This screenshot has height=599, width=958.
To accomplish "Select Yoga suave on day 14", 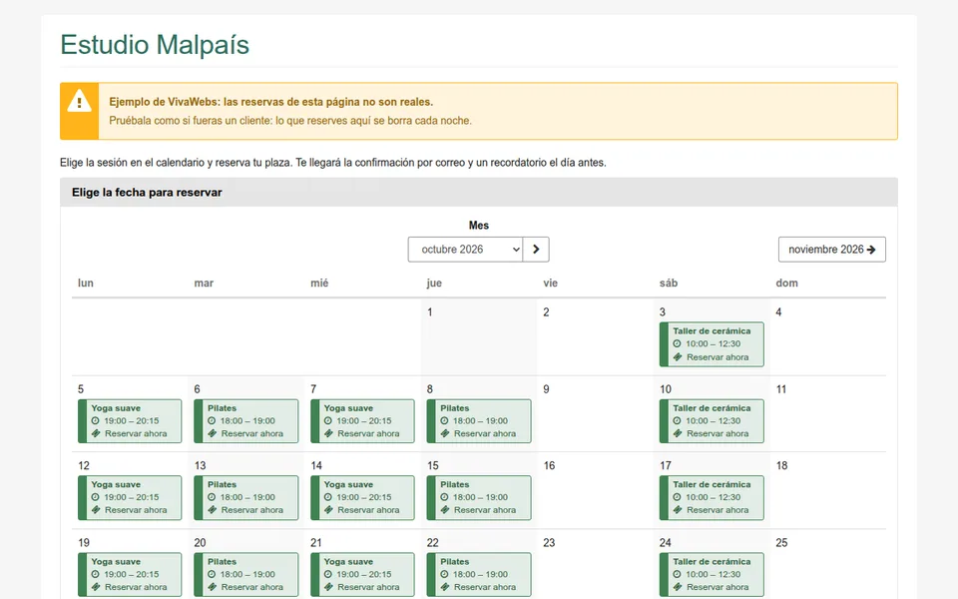I will tap(362, 497).
